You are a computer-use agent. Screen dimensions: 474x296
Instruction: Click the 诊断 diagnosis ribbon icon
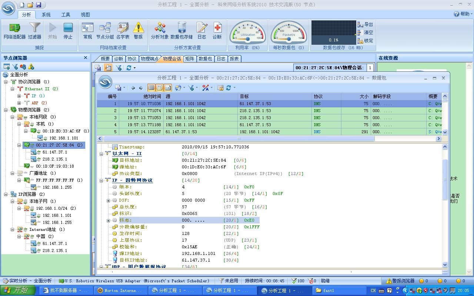(217, 31)
